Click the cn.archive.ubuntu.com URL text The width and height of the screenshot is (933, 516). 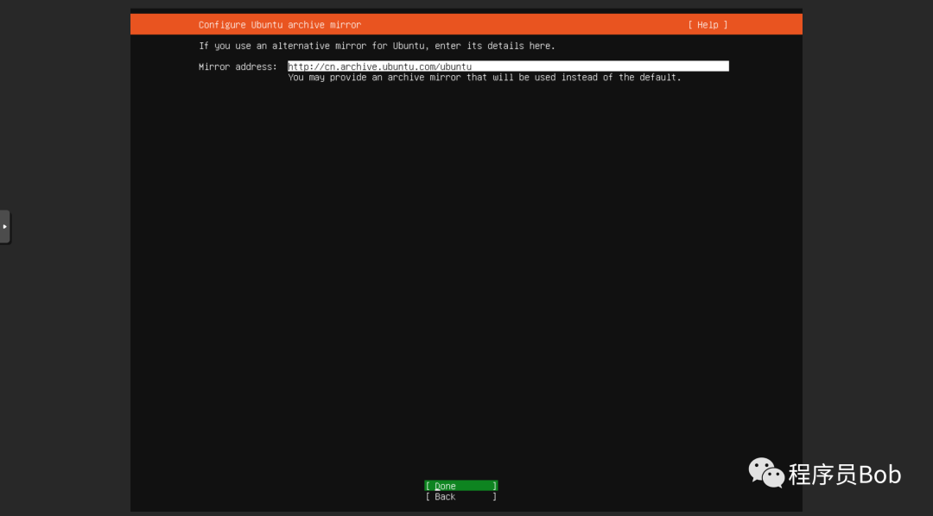pyautogui.click(x=379, y=66)
